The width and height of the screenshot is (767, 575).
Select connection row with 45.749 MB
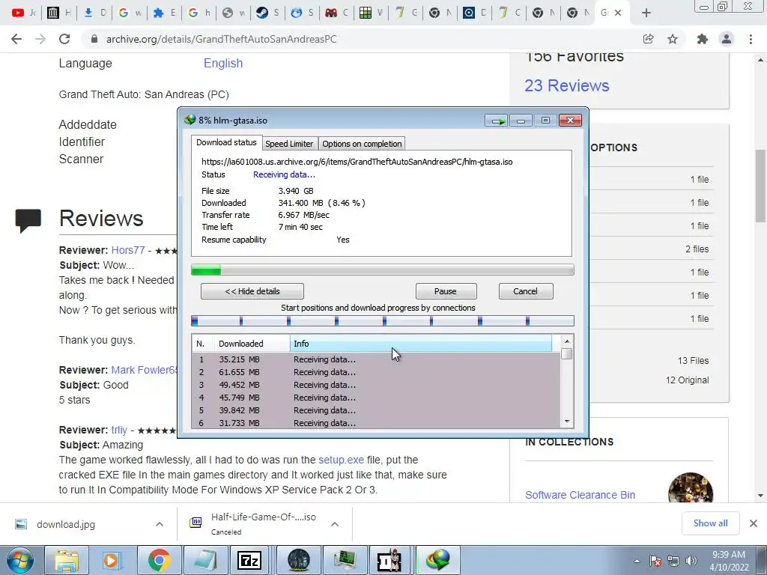coord(376,398)
